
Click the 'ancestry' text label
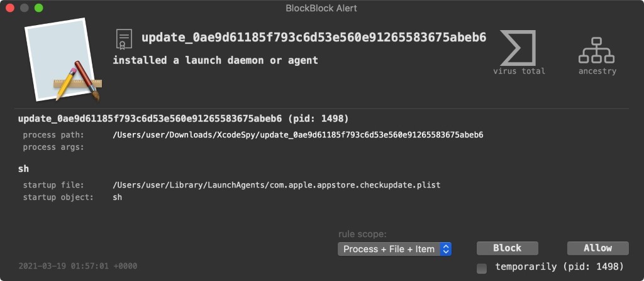(x=597, y=72)
